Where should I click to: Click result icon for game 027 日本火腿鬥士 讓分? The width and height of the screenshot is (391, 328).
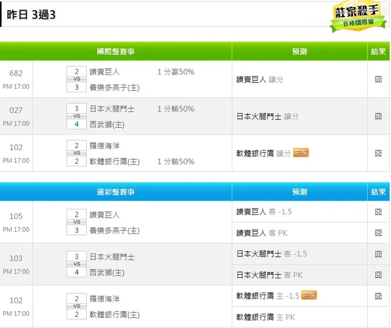(x=378, y=116)
